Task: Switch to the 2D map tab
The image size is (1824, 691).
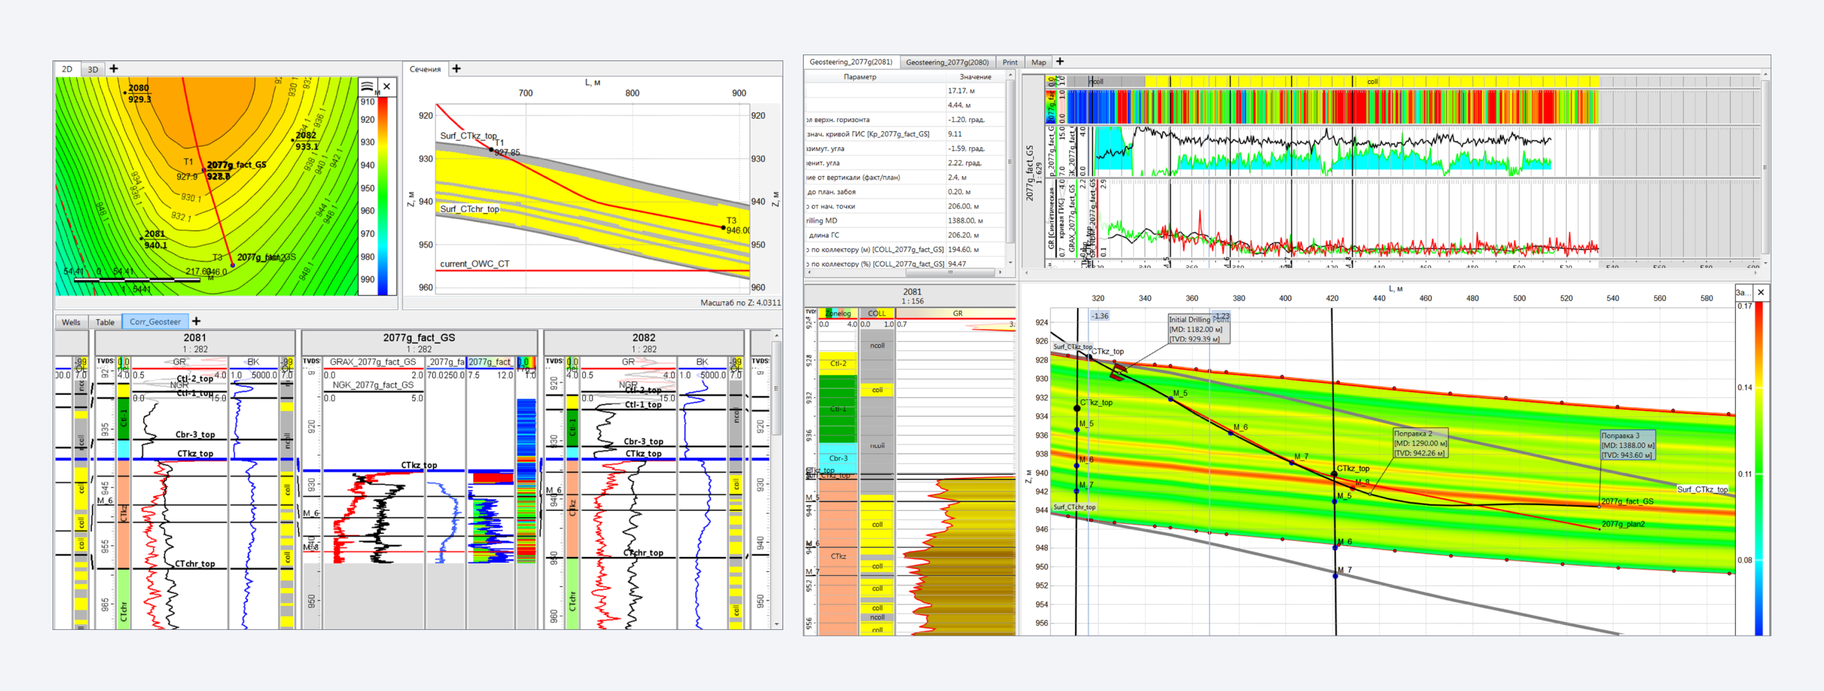Action: click(67, 70)
